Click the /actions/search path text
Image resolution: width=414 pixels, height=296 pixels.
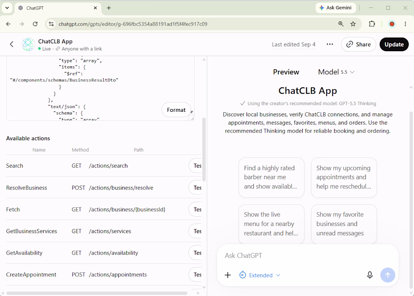pyautogui.click(x=108, y=166)
